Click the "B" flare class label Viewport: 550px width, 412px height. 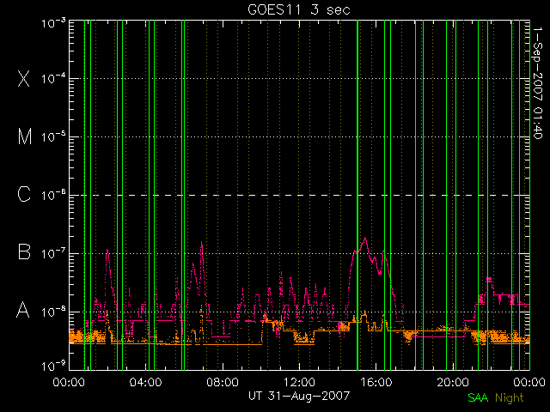(x=24, y=251)
